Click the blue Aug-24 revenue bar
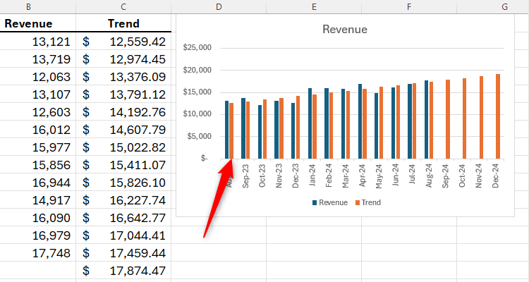 click(426, 120)
